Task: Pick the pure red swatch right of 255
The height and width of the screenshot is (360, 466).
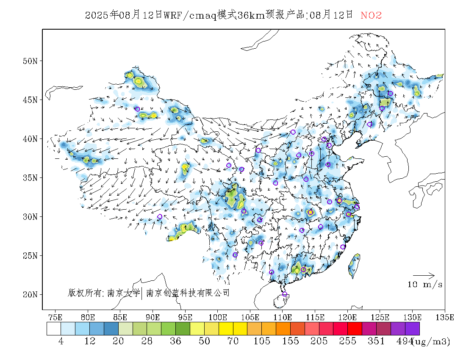Action: coord(355,329)
